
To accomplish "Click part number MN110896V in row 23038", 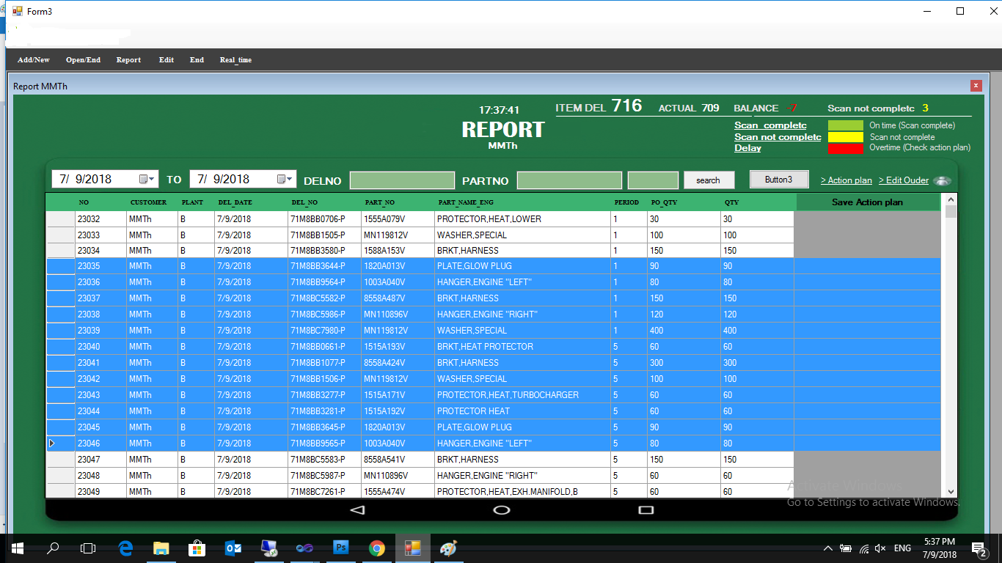I will coord(398,314).
